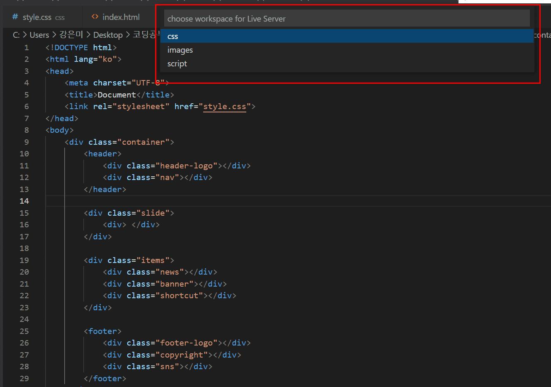Open the Users breadcrumb segment

(39, 35)
